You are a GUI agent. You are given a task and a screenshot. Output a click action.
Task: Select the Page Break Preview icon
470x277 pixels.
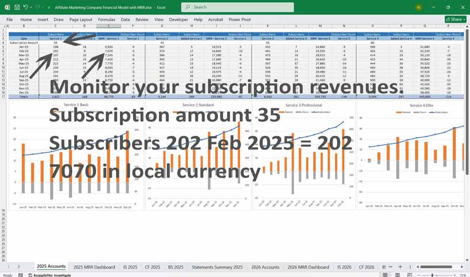409,274
